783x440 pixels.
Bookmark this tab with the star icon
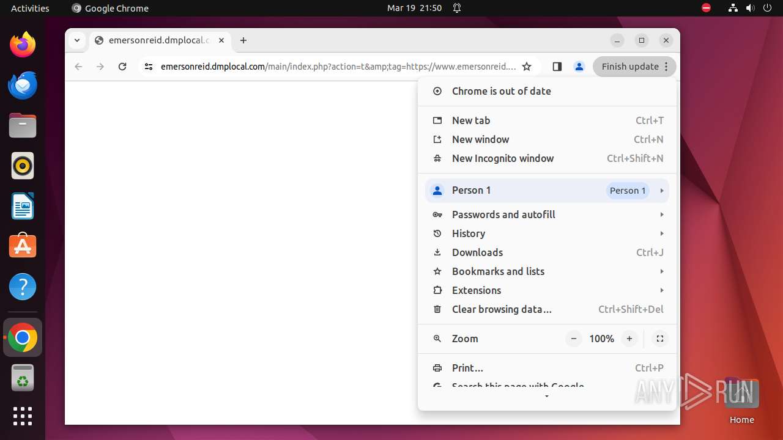coord(527,67)
